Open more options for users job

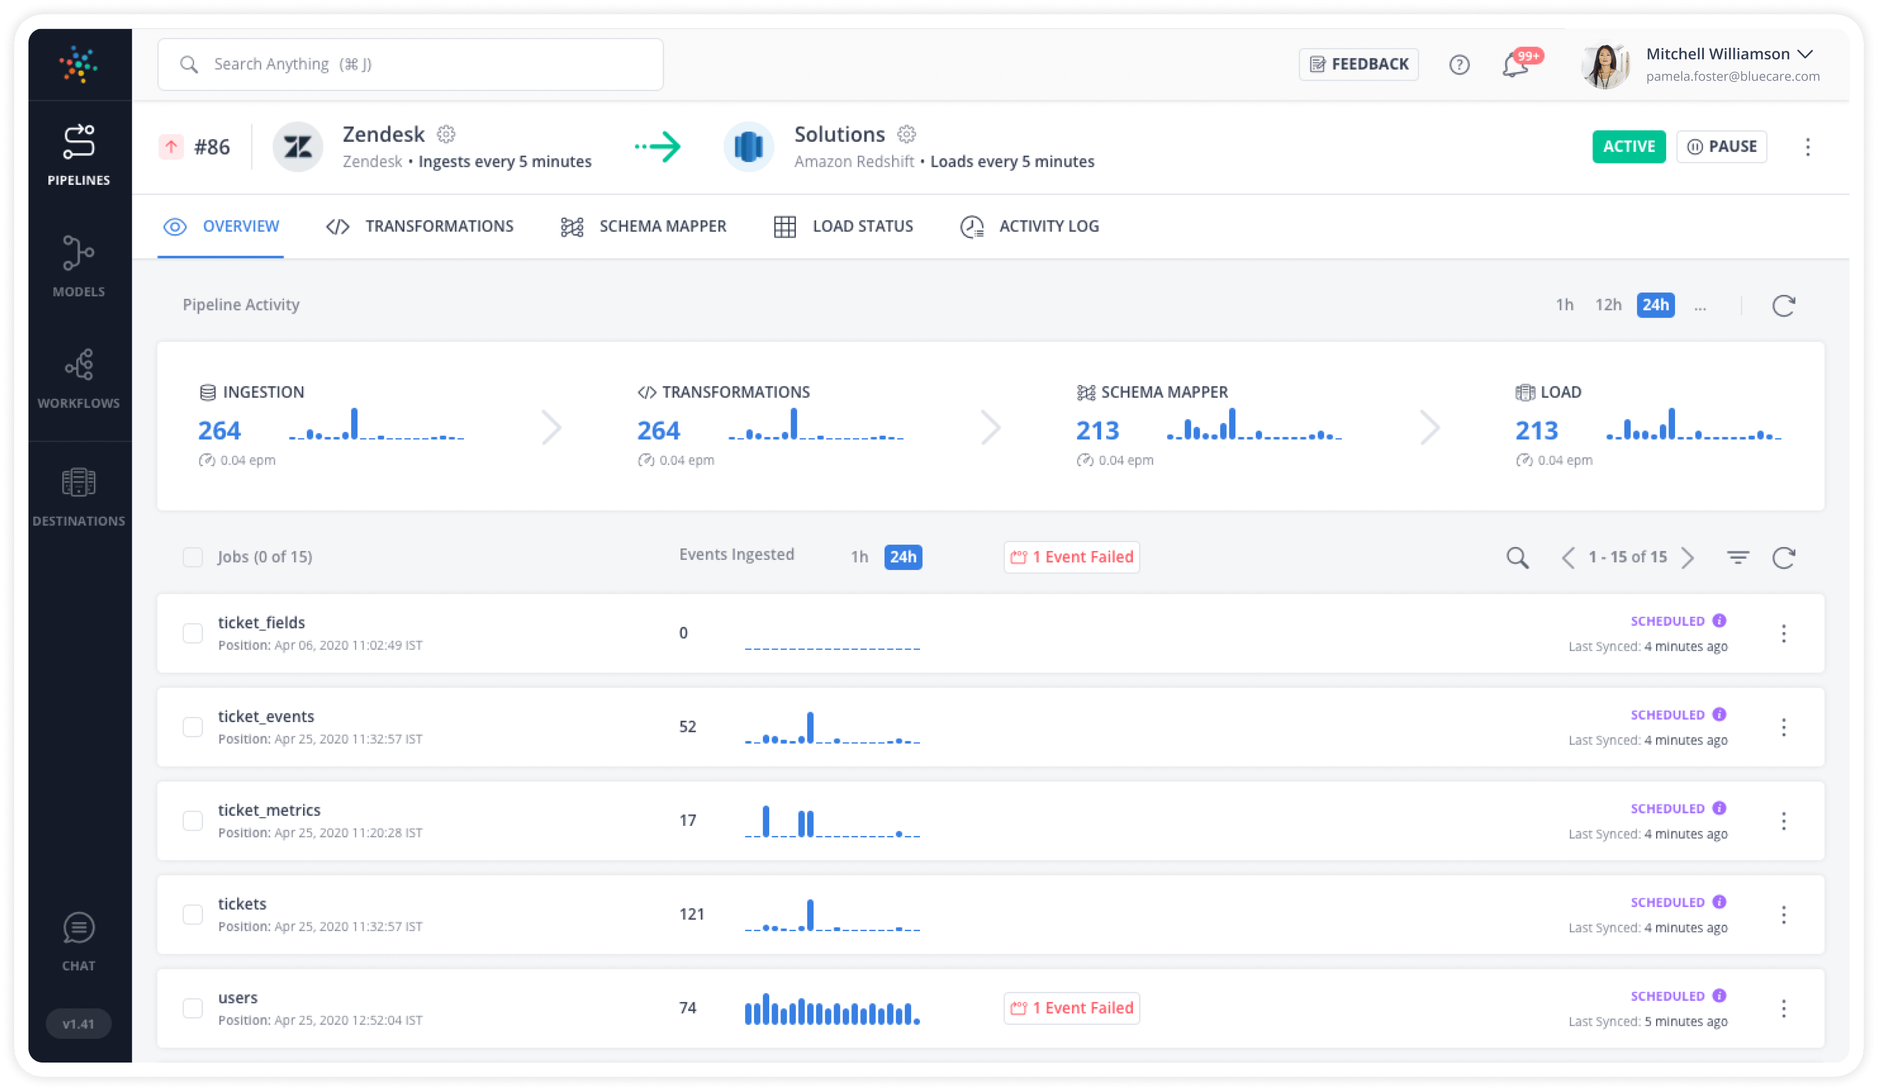(1783, 1008)
